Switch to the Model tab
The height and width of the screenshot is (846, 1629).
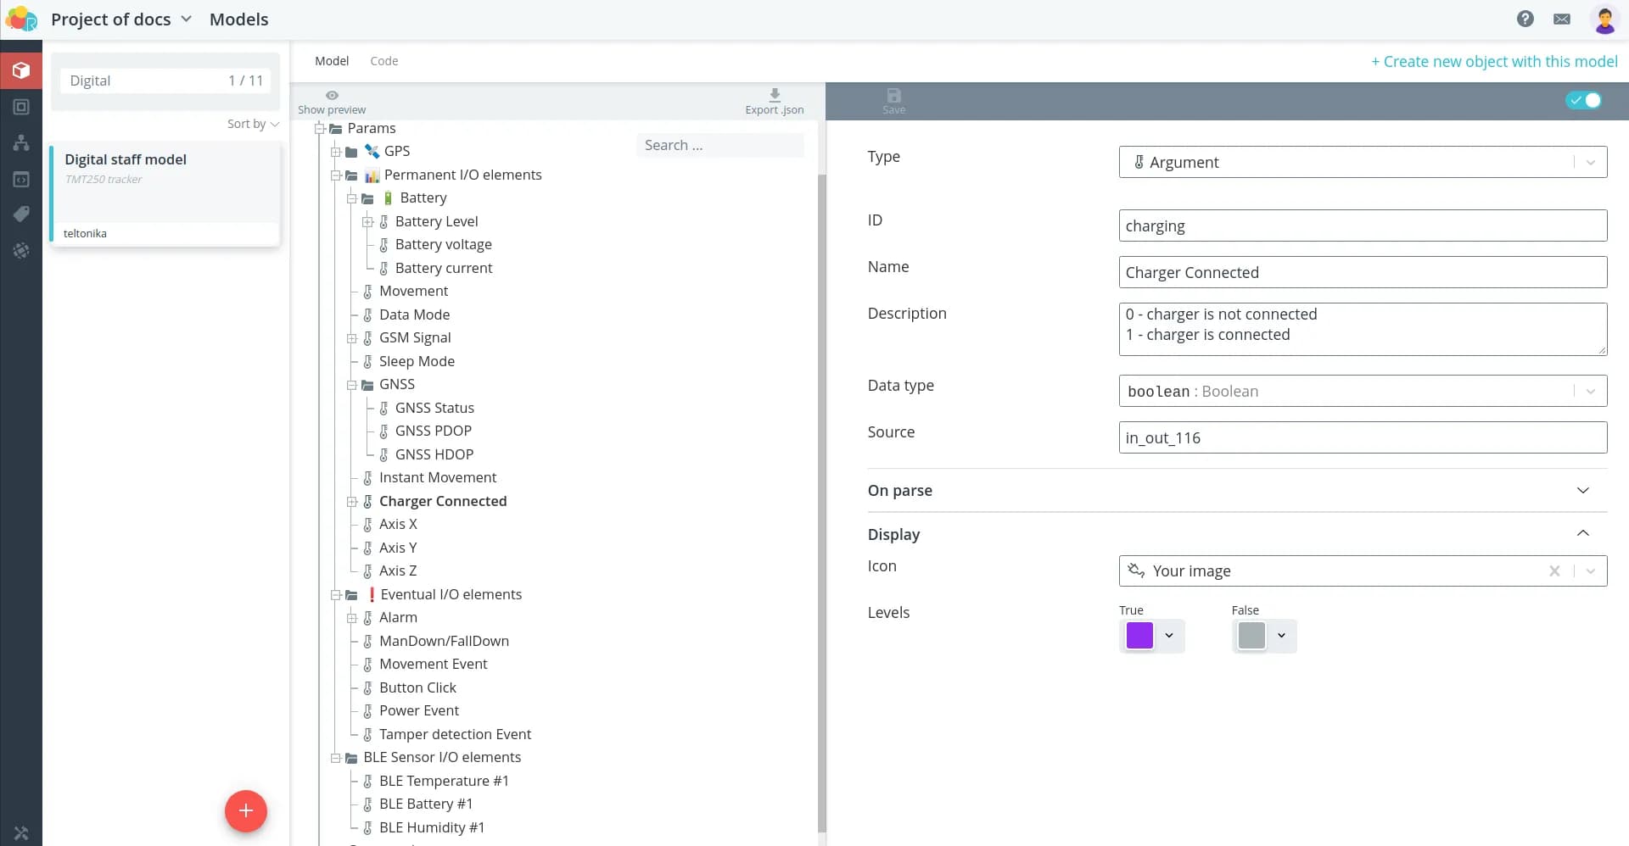click(x=332, y=61)
